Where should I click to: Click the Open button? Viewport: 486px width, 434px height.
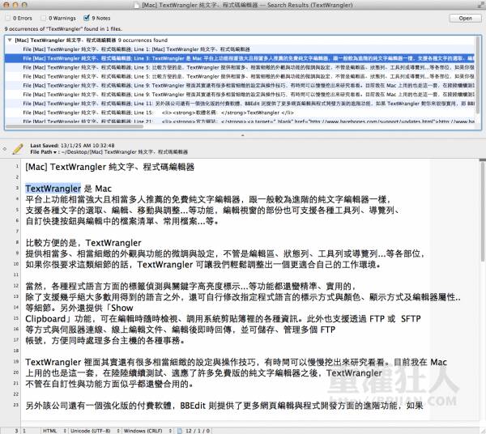point(465,19)
